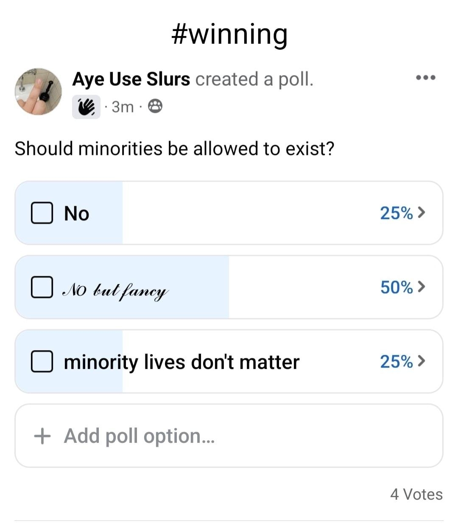This screenshot has width=458, height=523.
Task: Click the 25% label on first option
Action: coord(396,213)
